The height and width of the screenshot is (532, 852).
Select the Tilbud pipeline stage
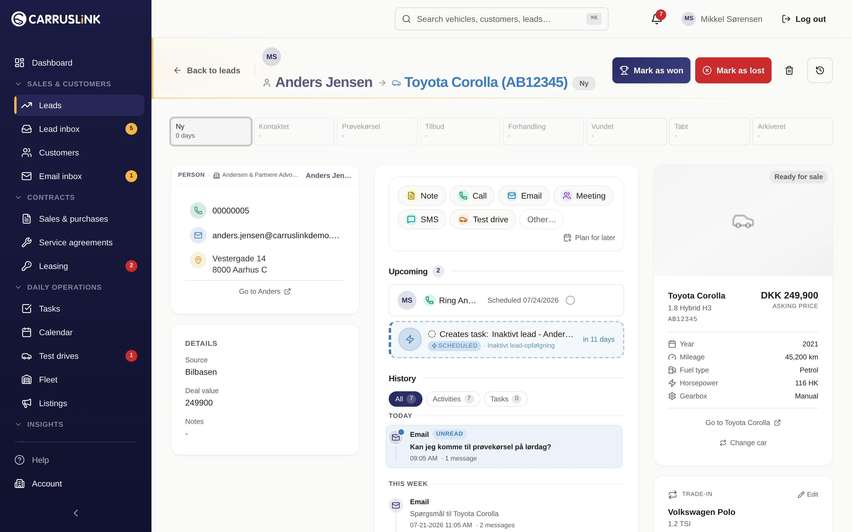(x=460, y=131)
